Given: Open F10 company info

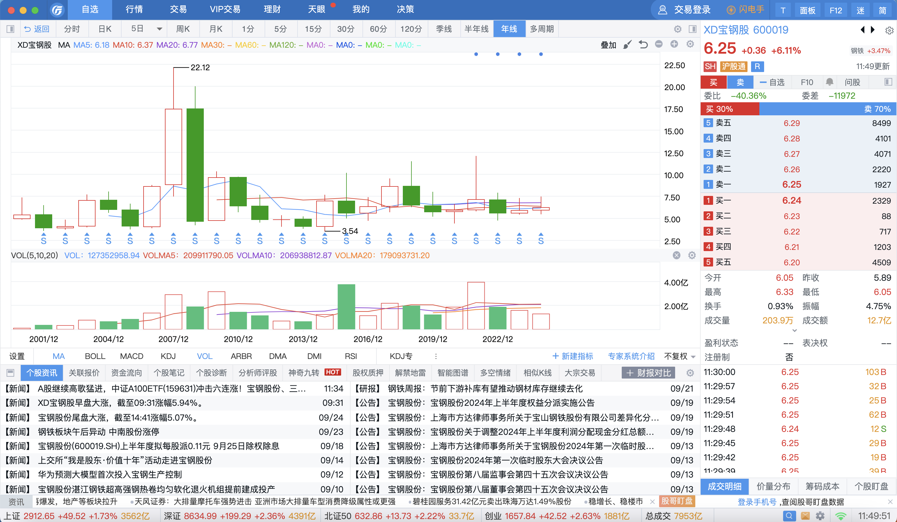Looking at the screenshot, I should tap(807, 82).
